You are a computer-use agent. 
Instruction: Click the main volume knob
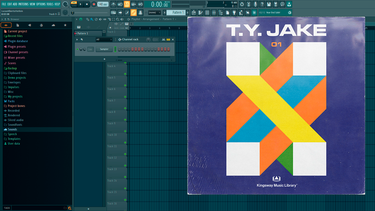click(65, 4)
